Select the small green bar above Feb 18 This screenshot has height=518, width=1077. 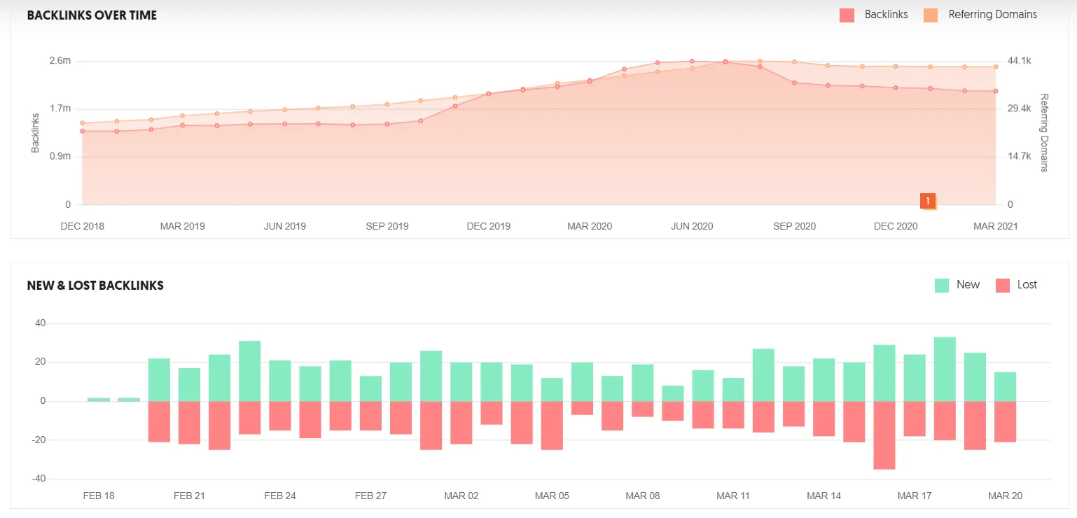click(x=99, y=399)
